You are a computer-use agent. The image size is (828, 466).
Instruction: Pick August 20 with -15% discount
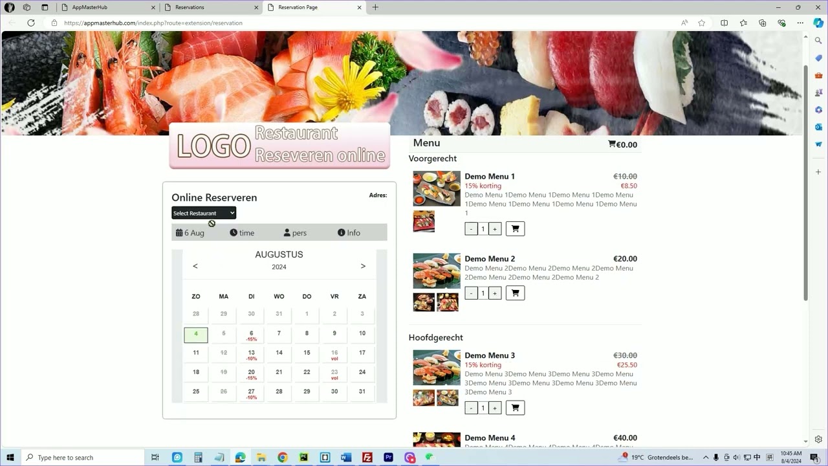[251, 373]
